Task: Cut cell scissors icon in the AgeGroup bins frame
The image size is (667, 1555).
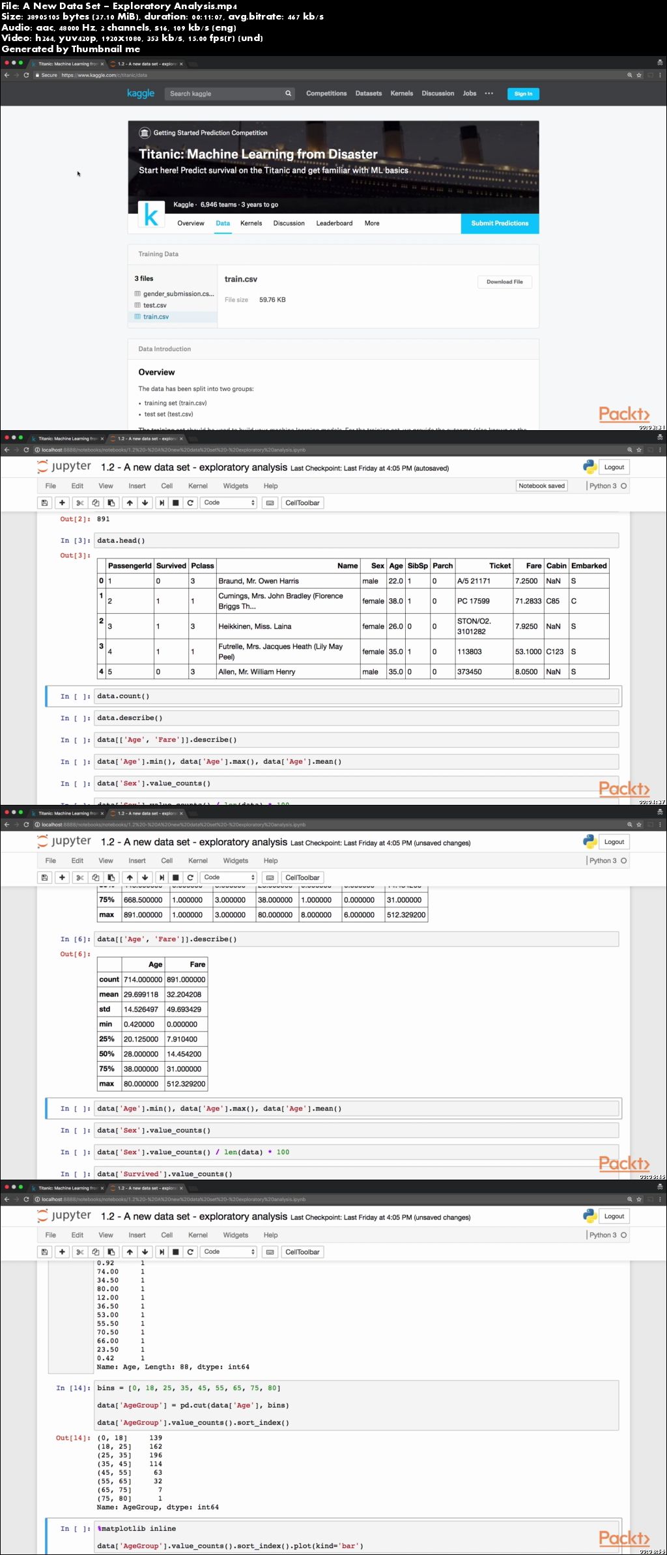Action: click(79, 1251)
